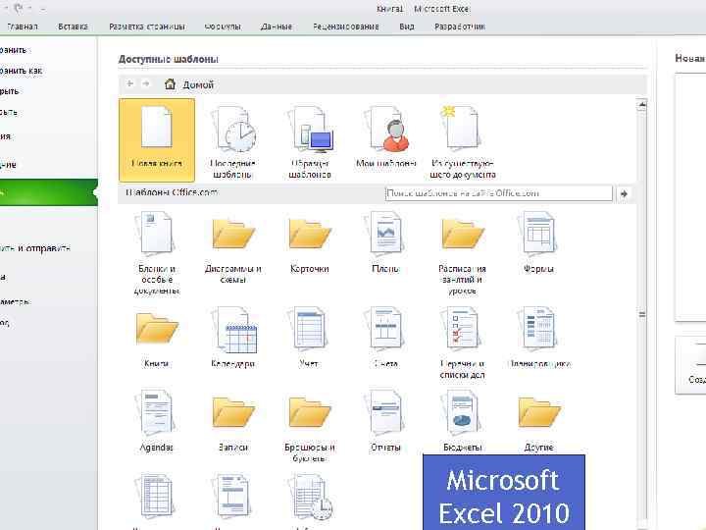Go back with the left navigation arrow
Viewport: 706px width, 530px height.
[x=130, y=83]
